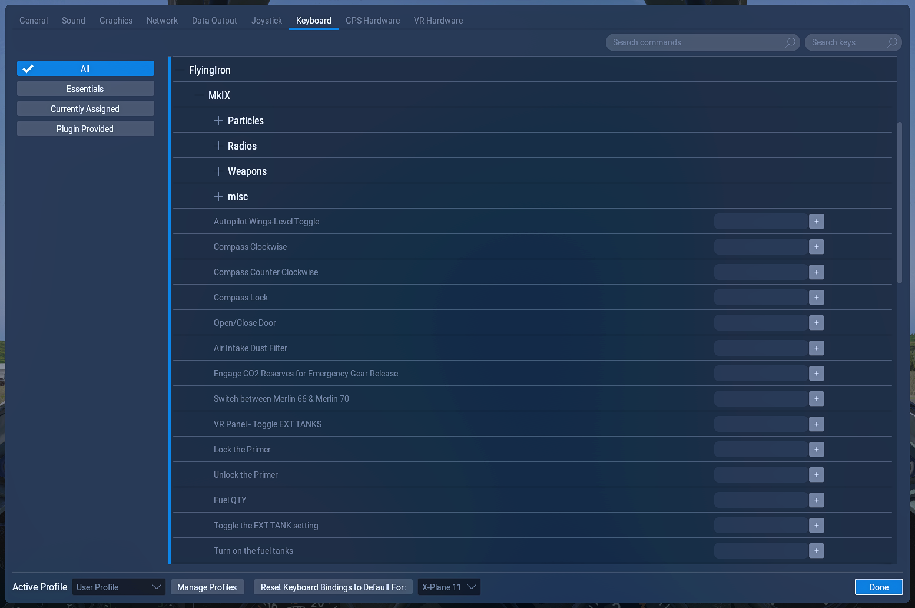Select the 'VR Panel - Toggle EXT TANKS' text

point(268,424)
